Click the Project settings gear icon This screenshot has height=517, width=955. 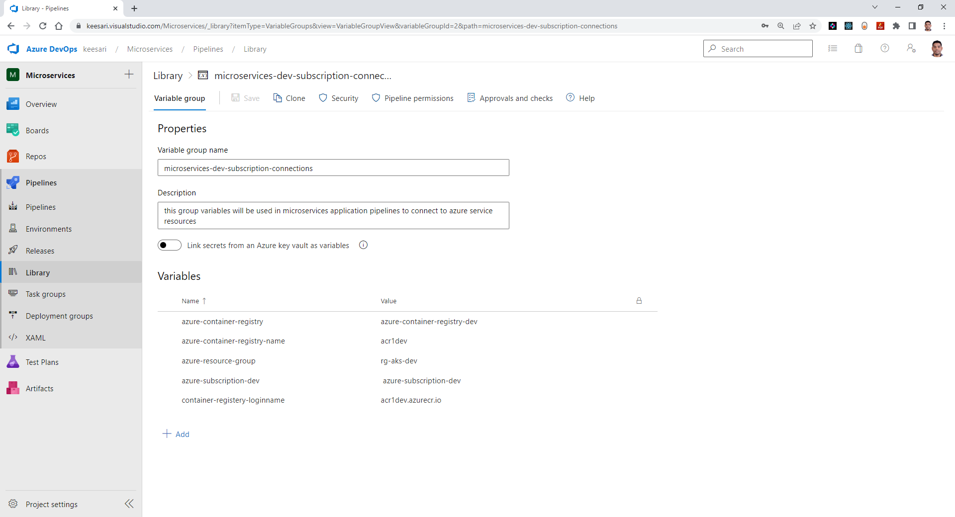(13, 504)
